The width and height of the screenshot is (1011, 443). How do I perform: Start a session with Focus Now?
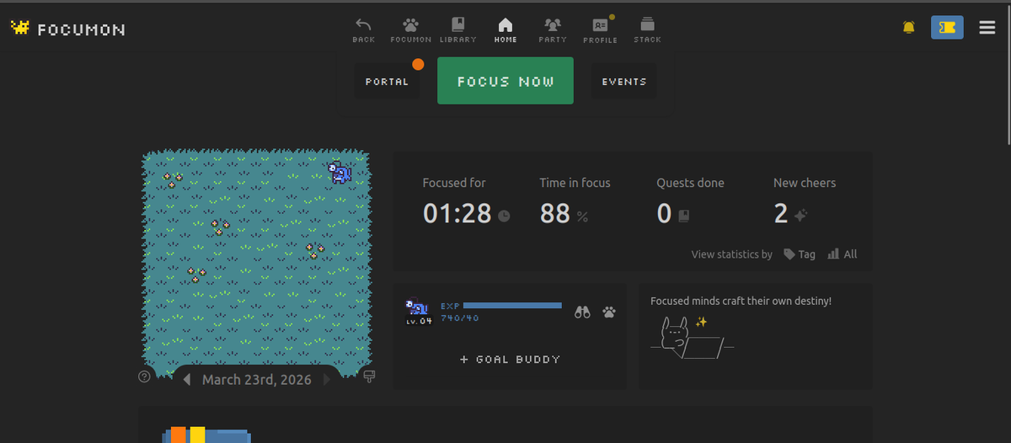[505, 81]
